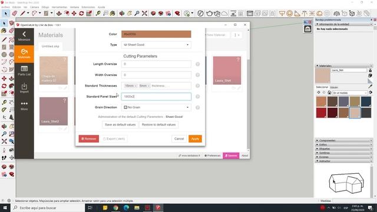Image resolution: width=377 pixels, height=212 pixels.
Task: Remove the 18mm thickness tag
Action: point(135,86)
